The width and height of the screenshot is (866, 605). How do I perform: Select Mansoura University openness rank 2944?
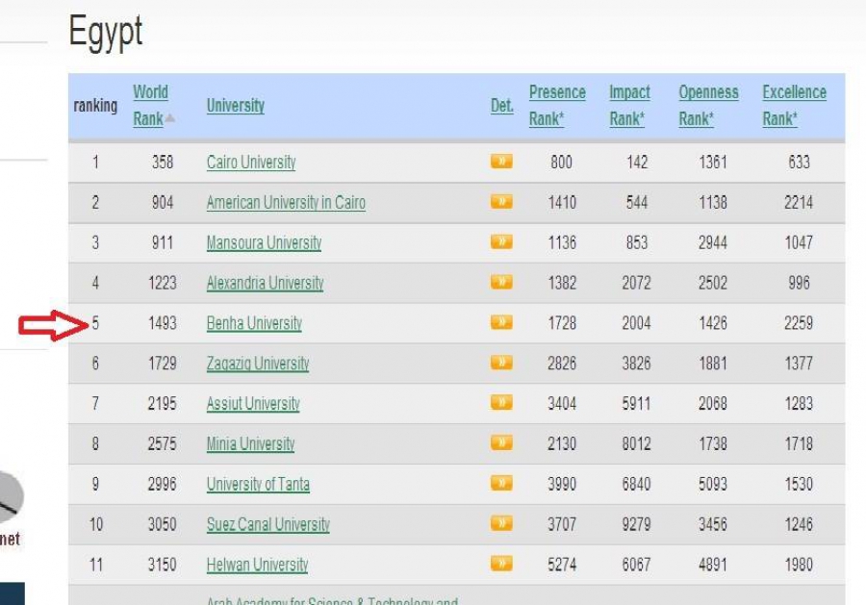[x=713, y=243]
